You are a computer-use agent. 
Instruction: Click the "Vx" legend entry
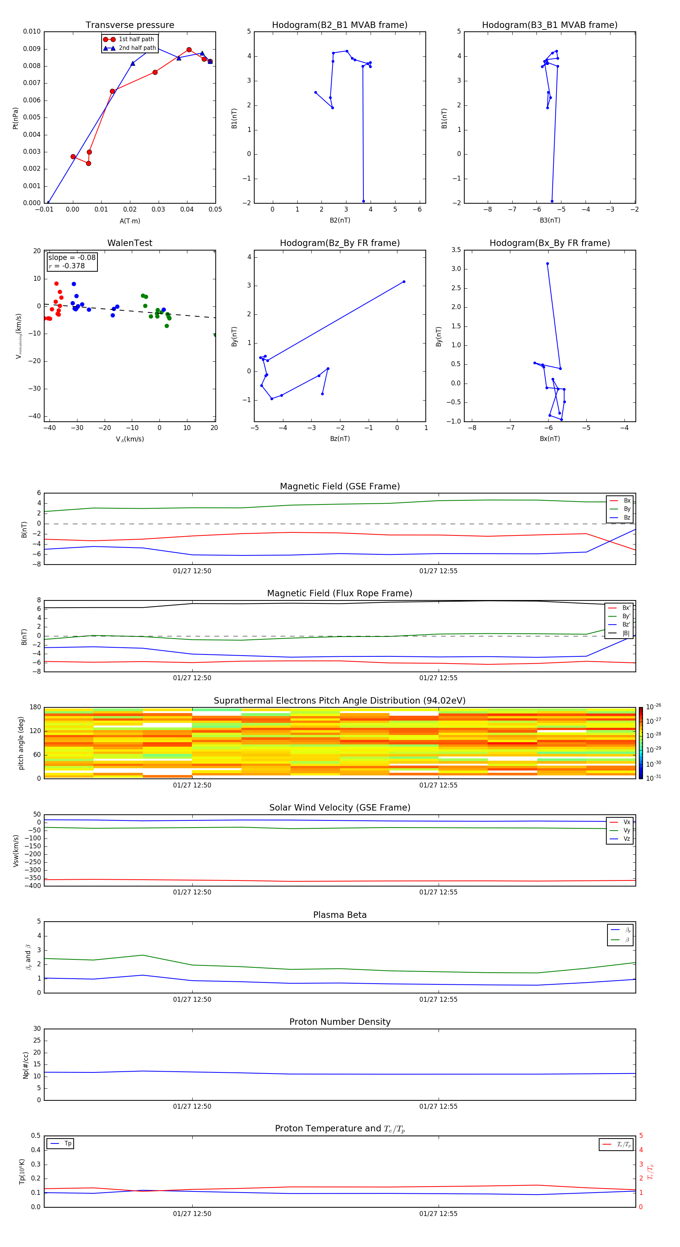point(620,822)
